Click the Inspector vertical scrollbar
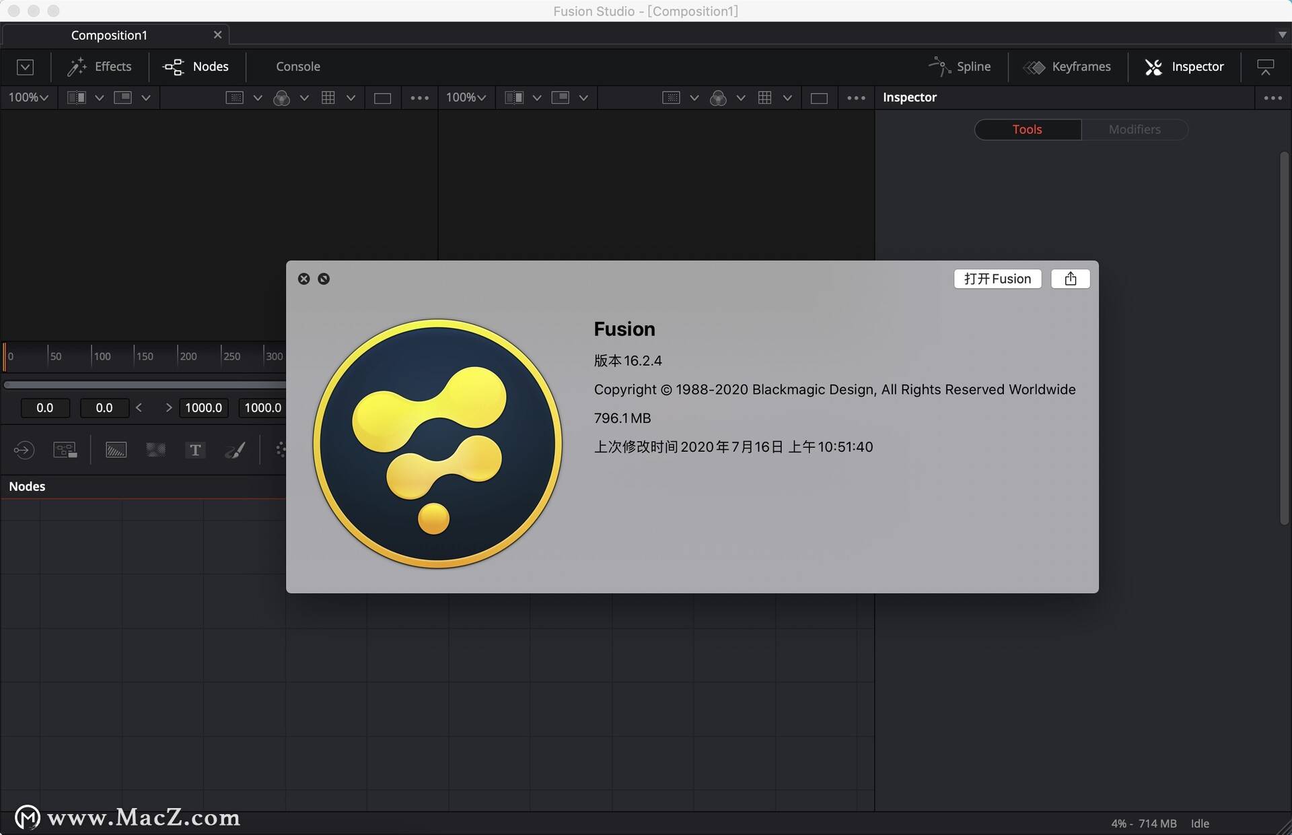 [x=1284, y=338]
